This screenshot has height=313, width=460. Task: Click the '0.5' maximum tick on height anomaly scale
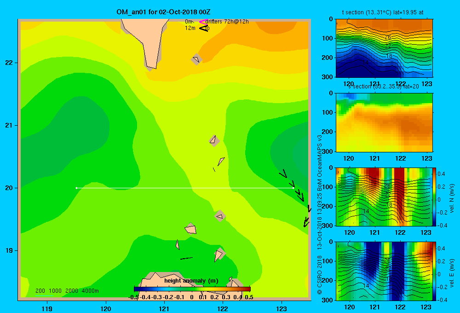tap(249, 297)
